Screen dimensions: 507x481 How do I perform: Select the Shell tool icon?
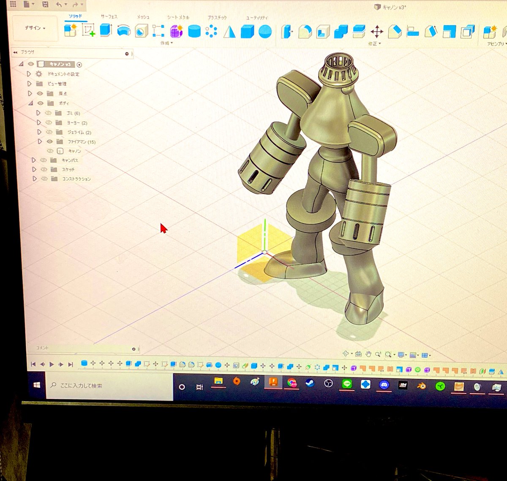(x=323, y=32)
